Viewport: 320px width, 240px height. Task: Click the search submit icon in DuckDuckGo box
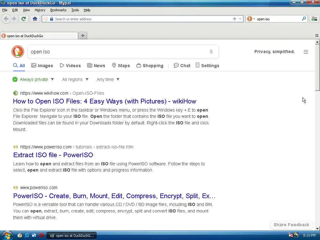click(211, 52)
